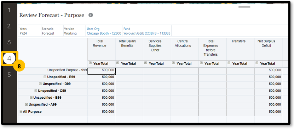Collapse the Unspecified - C99 row
The height and width of the screenshot is (129, 294).
(x=36, y=91)
